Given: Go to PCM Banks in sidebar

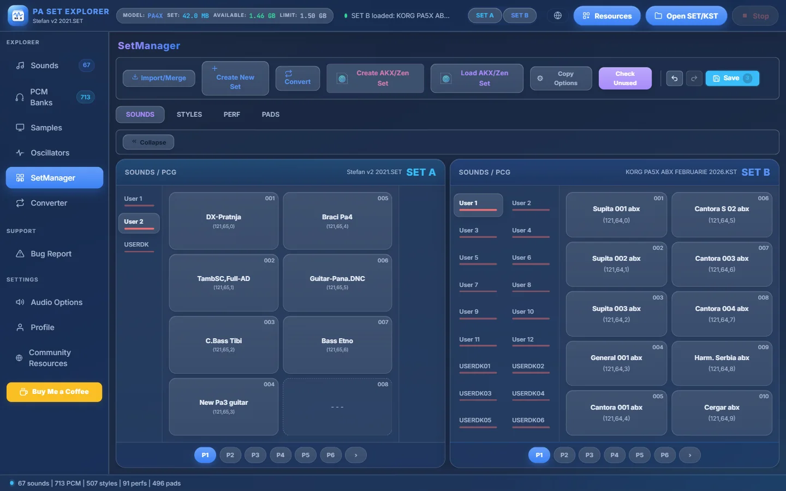Looking at the screenshot, I should pos(55,97).
